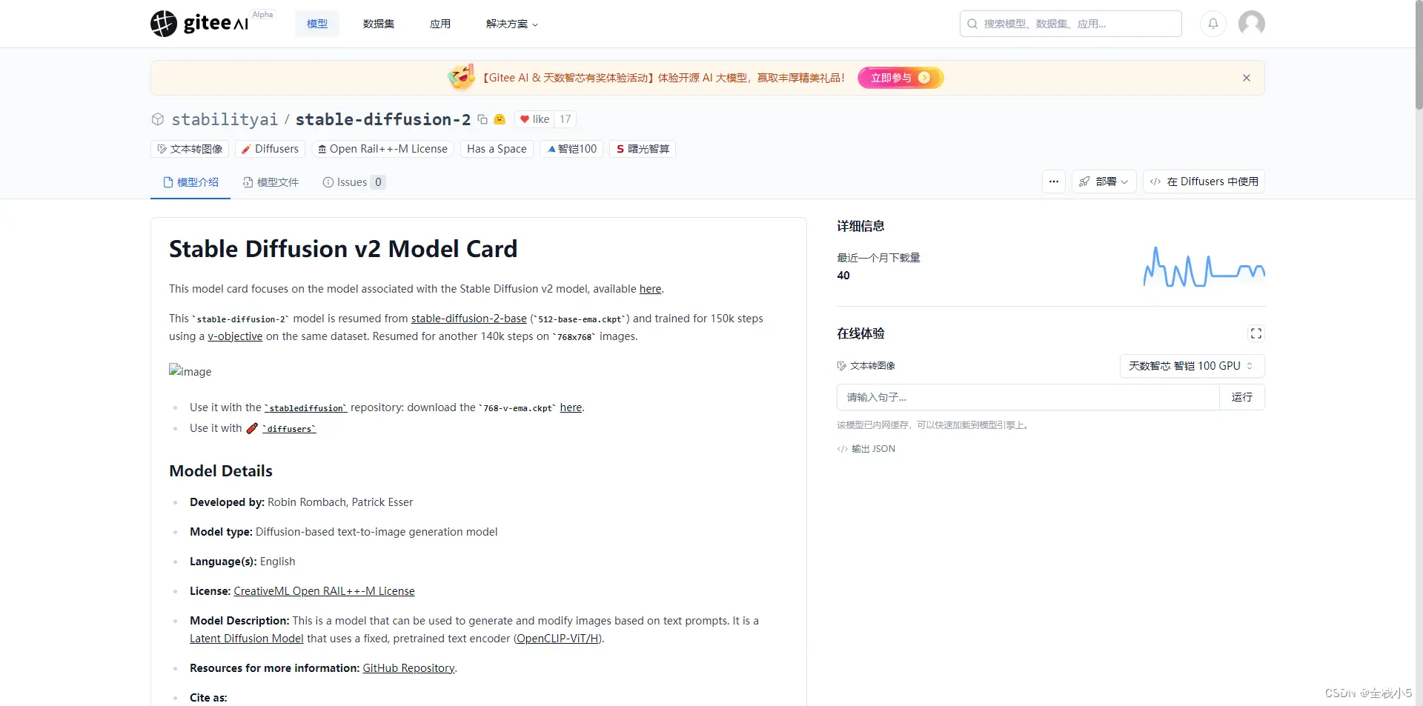Focus the 请输入句子 prompt input
This screenshot has width=1423, height=706.
[x=1028, y=397]
